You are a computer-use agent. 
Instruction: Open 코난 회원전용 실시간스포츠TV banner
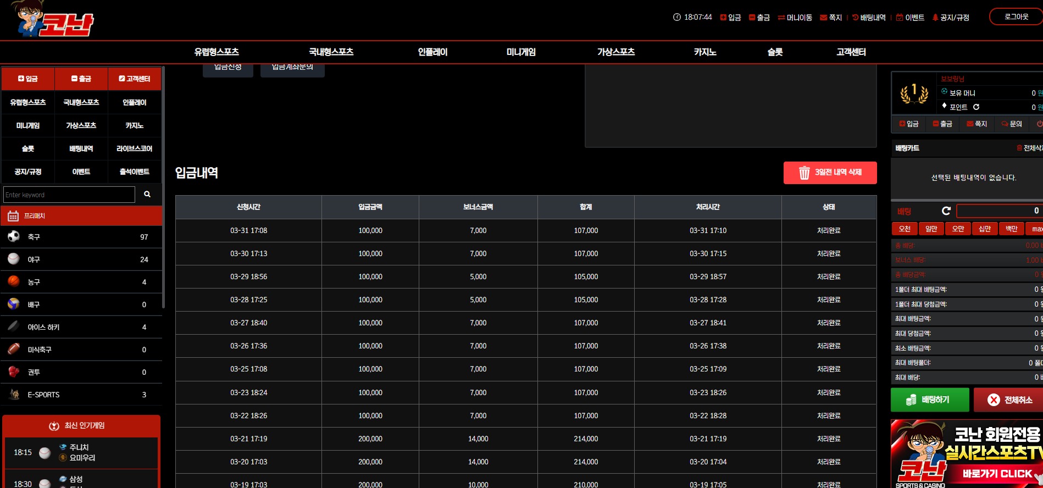tap(967, 453)
